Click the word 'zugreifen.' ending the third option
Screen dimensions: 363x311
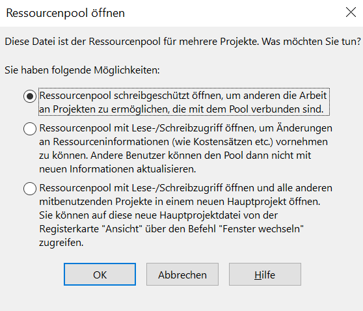(61, 243)
